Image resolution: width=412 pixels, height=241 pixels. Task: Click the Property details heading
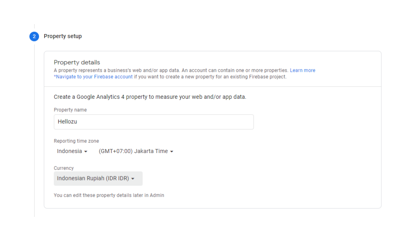pyautogui.click(x=77, y=62)
